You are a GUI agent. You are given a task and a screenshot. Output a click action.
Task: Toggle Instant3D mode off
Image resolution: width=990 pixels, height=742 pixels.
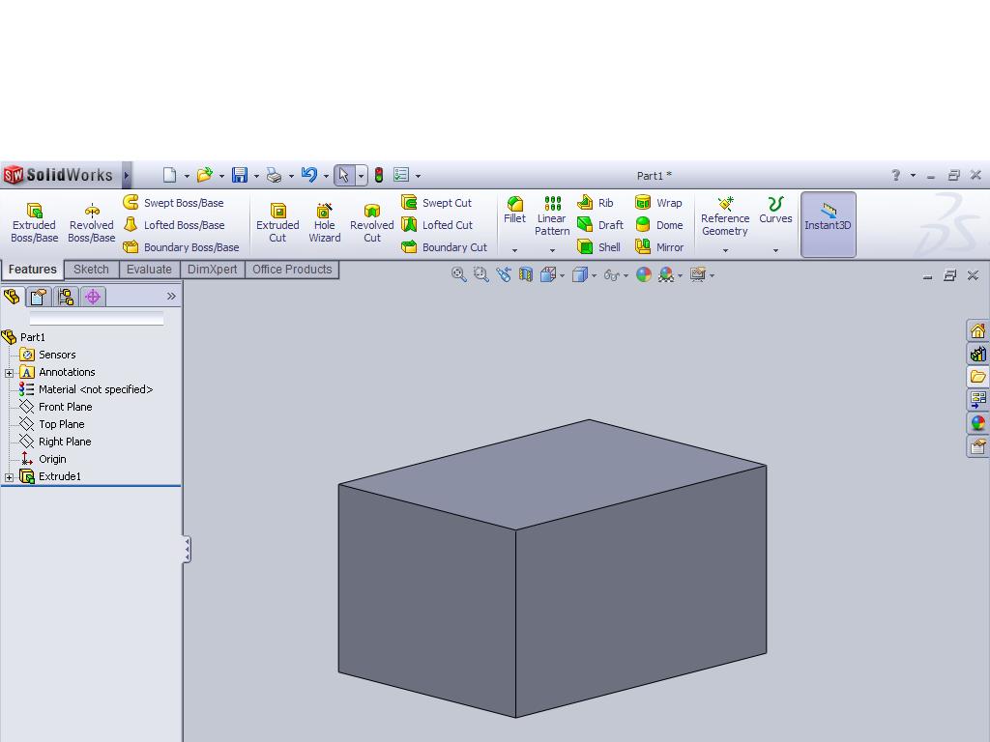click(828, 224)
